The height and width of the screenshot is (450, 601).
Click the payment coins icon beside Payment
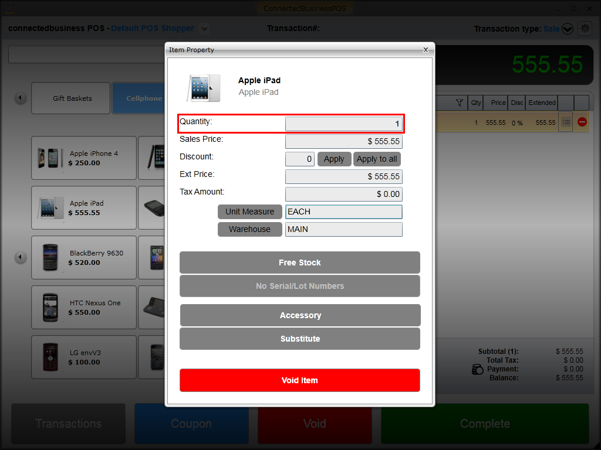pos(477,369)
